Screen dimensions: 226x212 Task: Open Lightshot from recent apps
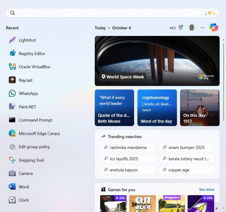click(x=27, y=40)
